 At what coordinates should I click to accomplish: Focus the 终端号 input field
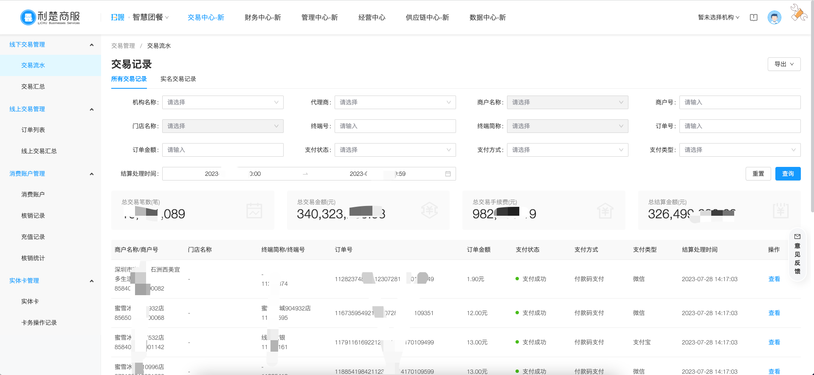coord(395,126)
